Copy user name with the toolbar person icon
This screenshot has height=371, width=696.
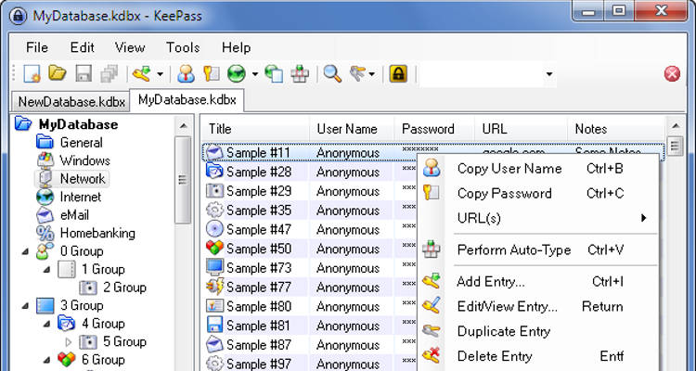[x=186, y=73]
